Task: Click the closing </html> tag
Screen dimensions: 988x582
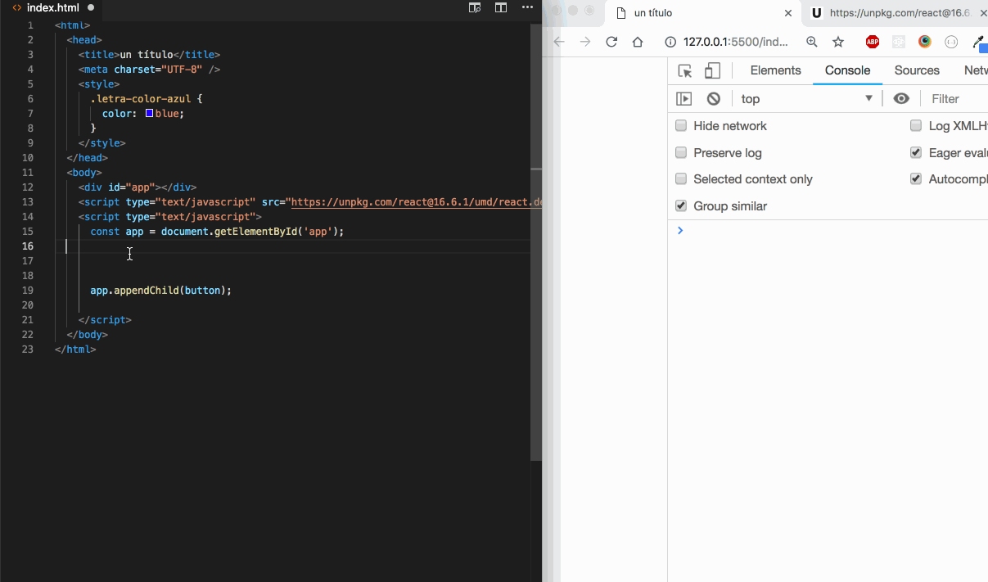Action: pyautogui.click(x=75, y=350)
